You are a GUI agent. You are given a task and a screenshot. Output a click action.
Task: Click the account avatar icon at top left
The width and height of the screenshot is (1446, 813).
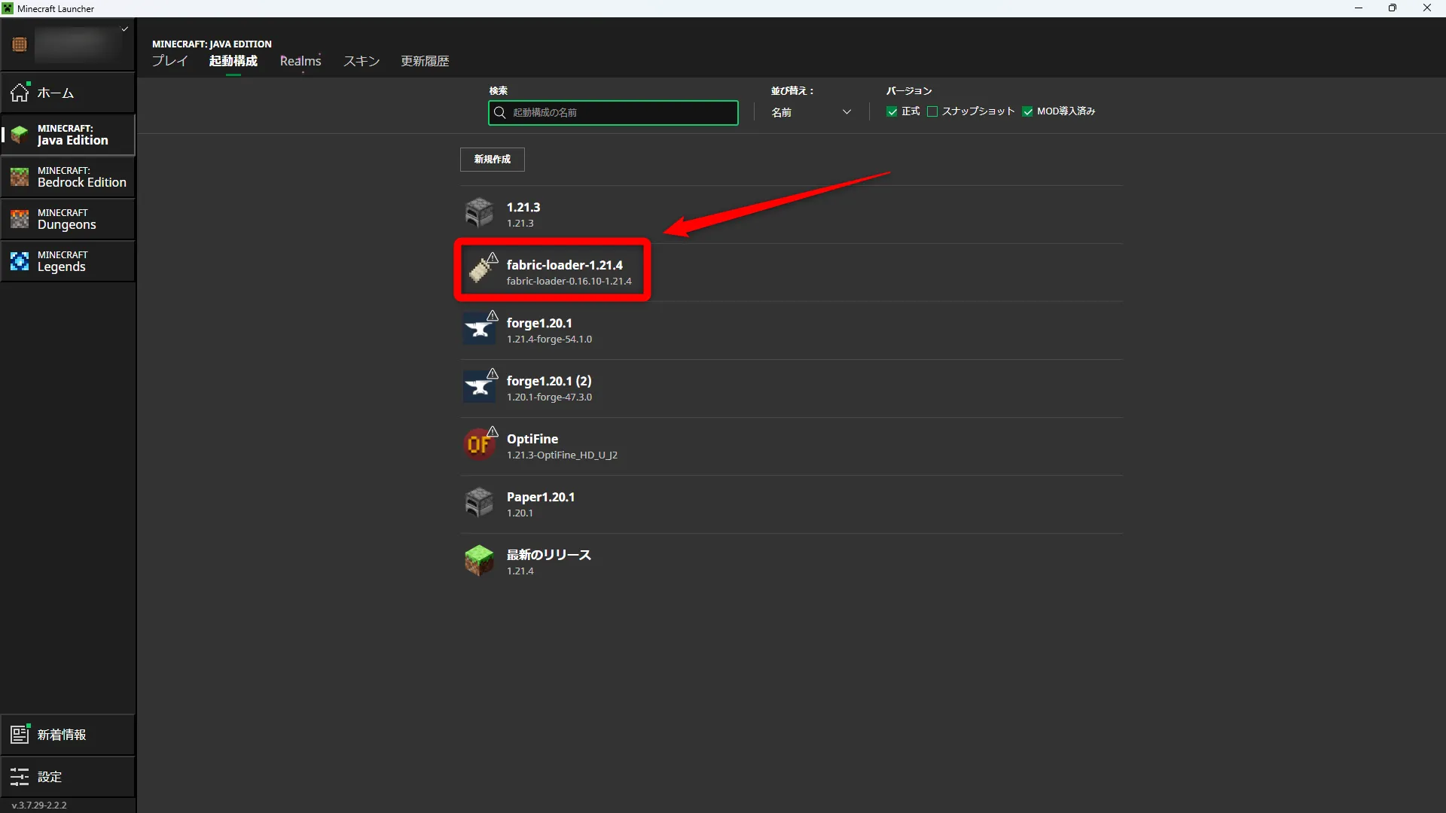tap(20, 44)
